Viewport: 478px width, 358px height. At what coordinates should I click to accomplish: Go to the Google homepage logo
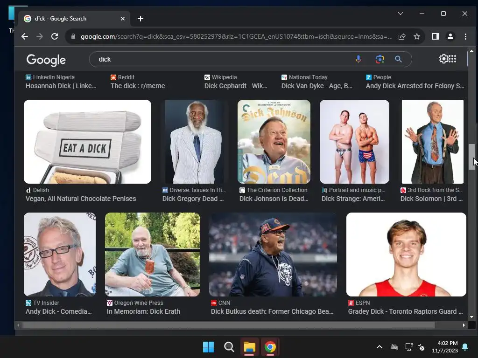[x=46, y=60]
